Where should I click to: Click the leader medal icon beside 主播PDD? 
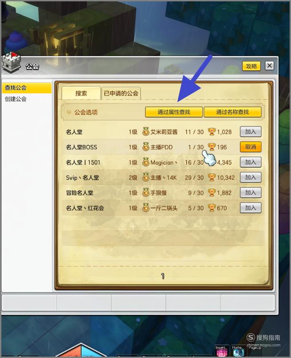click(145, 147)
